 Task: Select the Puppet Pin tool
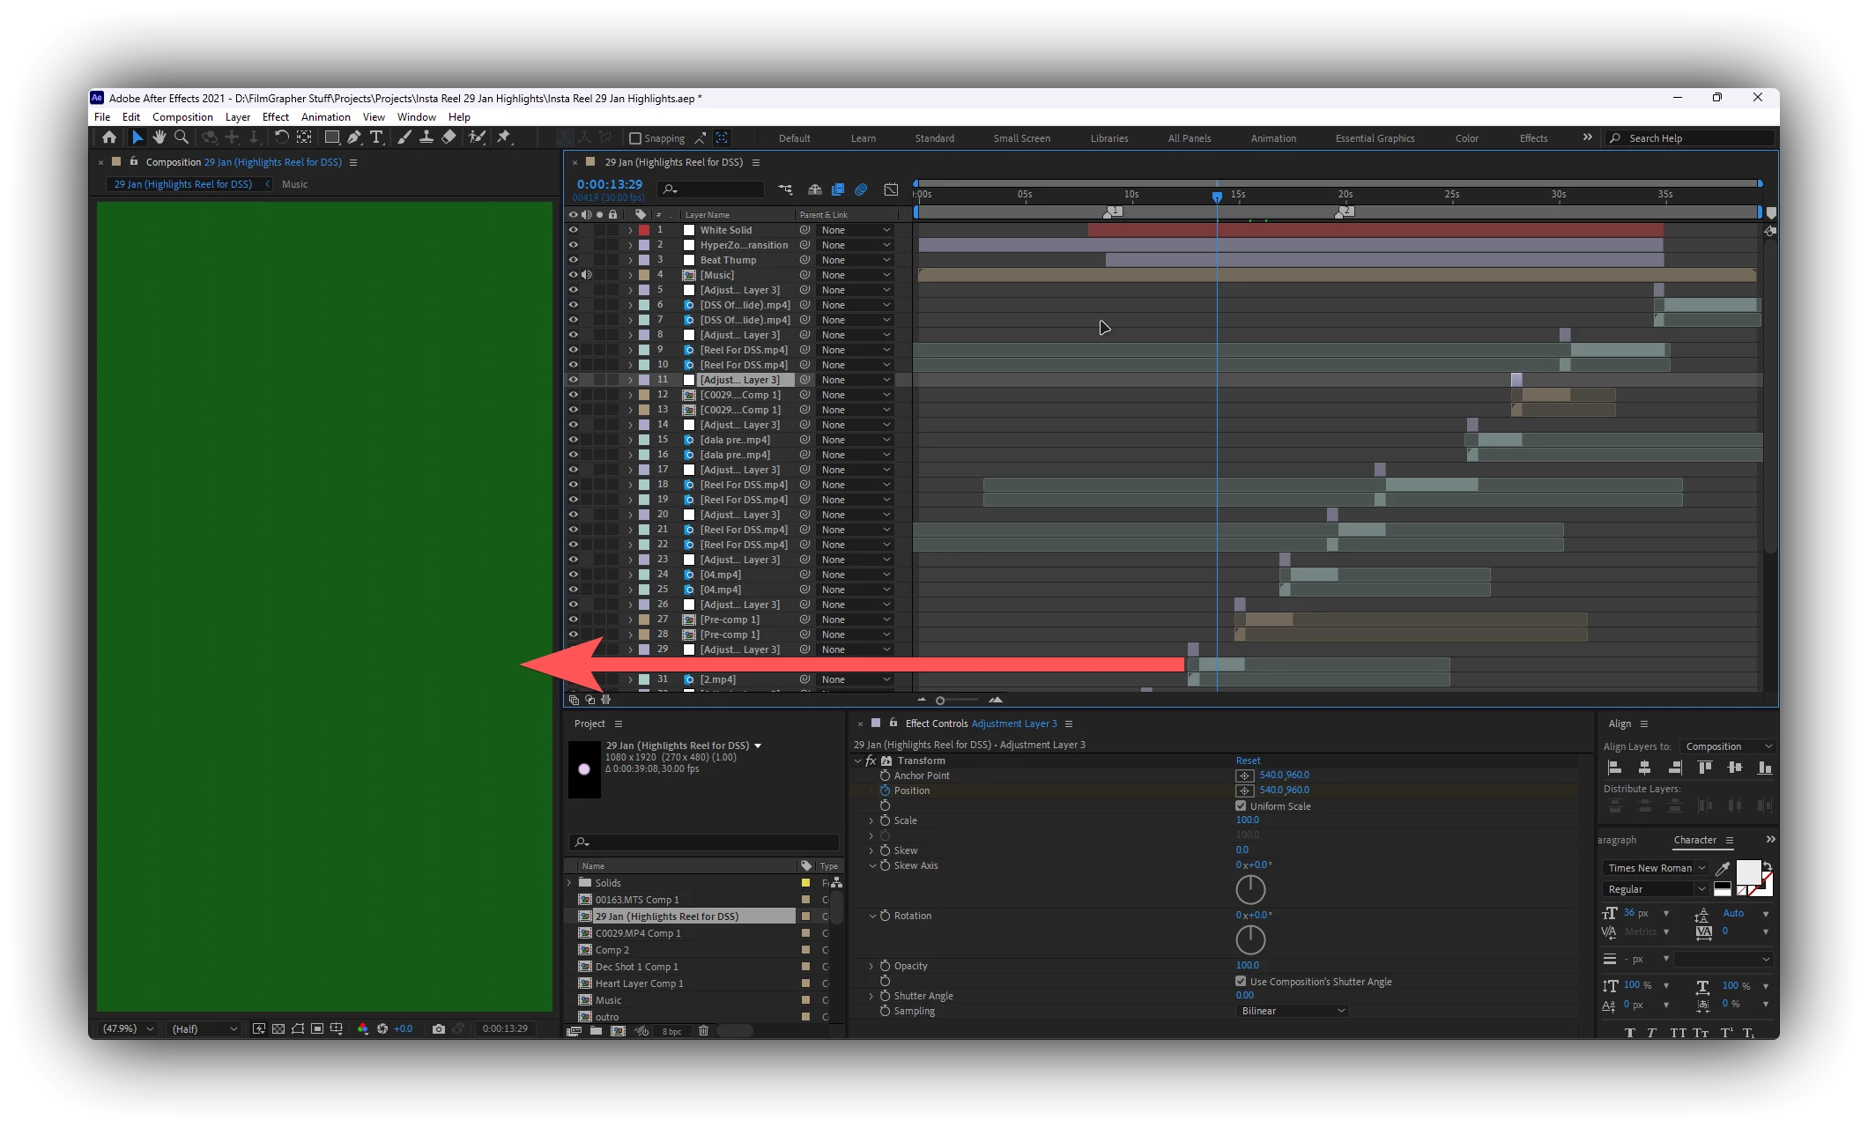click(x=504, y=137)
